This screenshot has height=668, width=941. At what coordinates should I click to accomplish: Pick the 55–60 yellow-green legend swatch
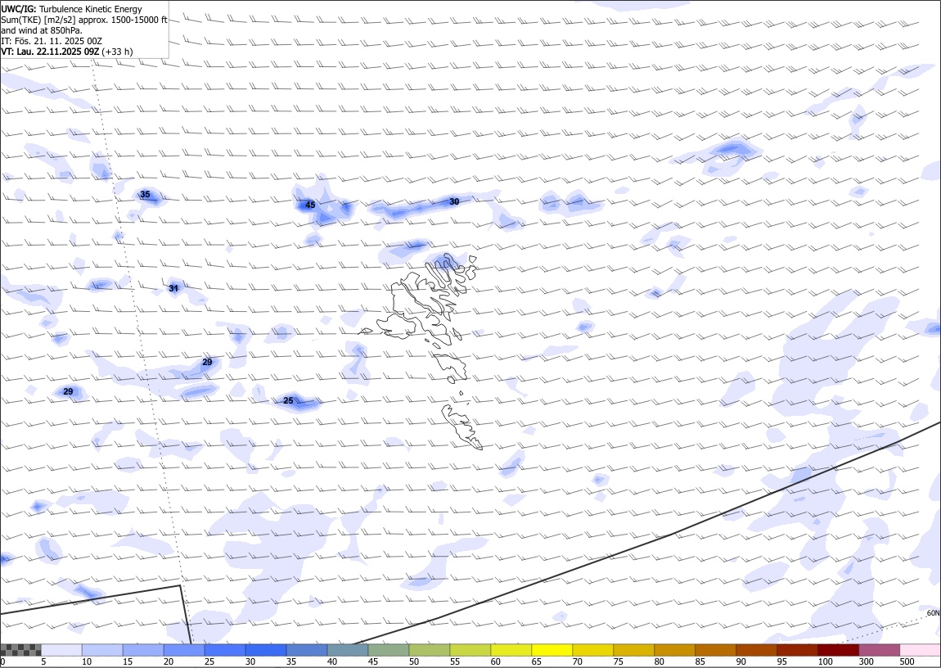(470, 650)
